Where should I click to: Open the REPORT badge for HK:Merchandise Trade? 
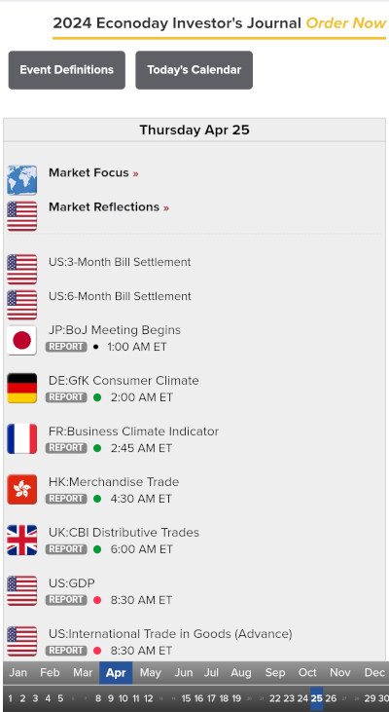[66, 499]
